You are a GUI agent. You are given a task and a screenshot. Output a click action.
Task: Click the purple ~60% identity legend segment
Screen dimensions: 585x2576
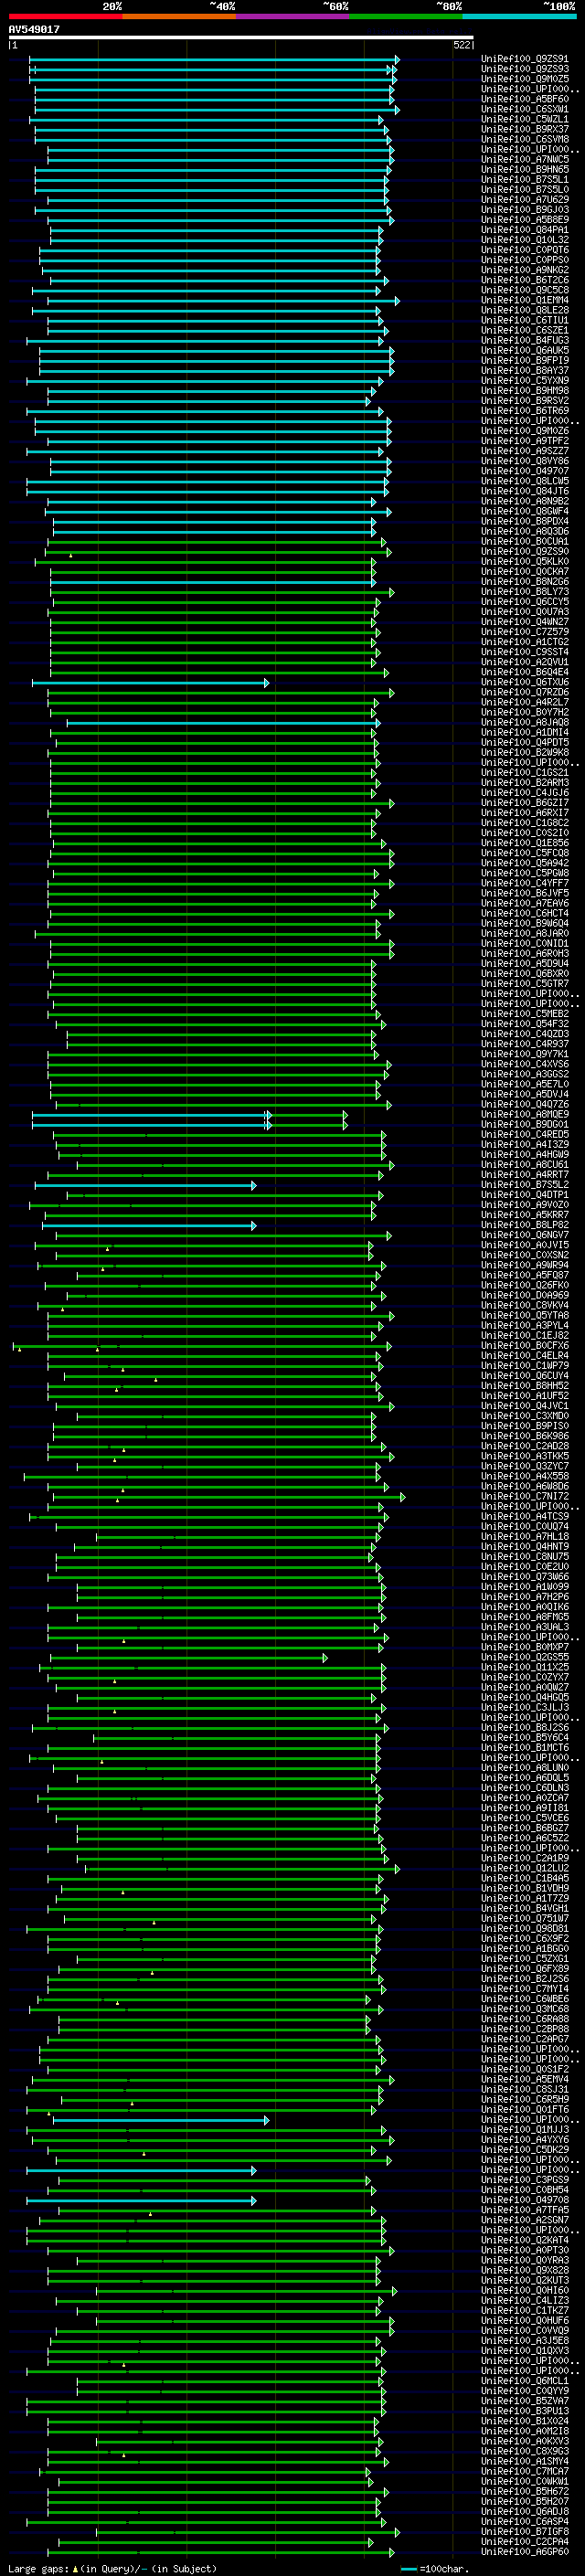293,16
